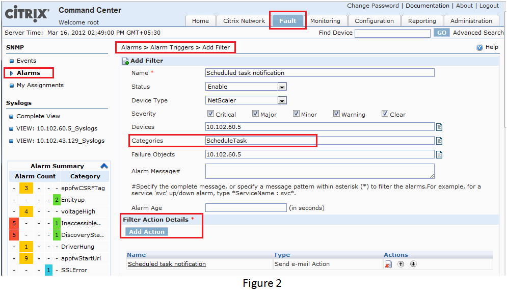Move the action down with arrow icon
507x294 pixels.
(413, 264)
